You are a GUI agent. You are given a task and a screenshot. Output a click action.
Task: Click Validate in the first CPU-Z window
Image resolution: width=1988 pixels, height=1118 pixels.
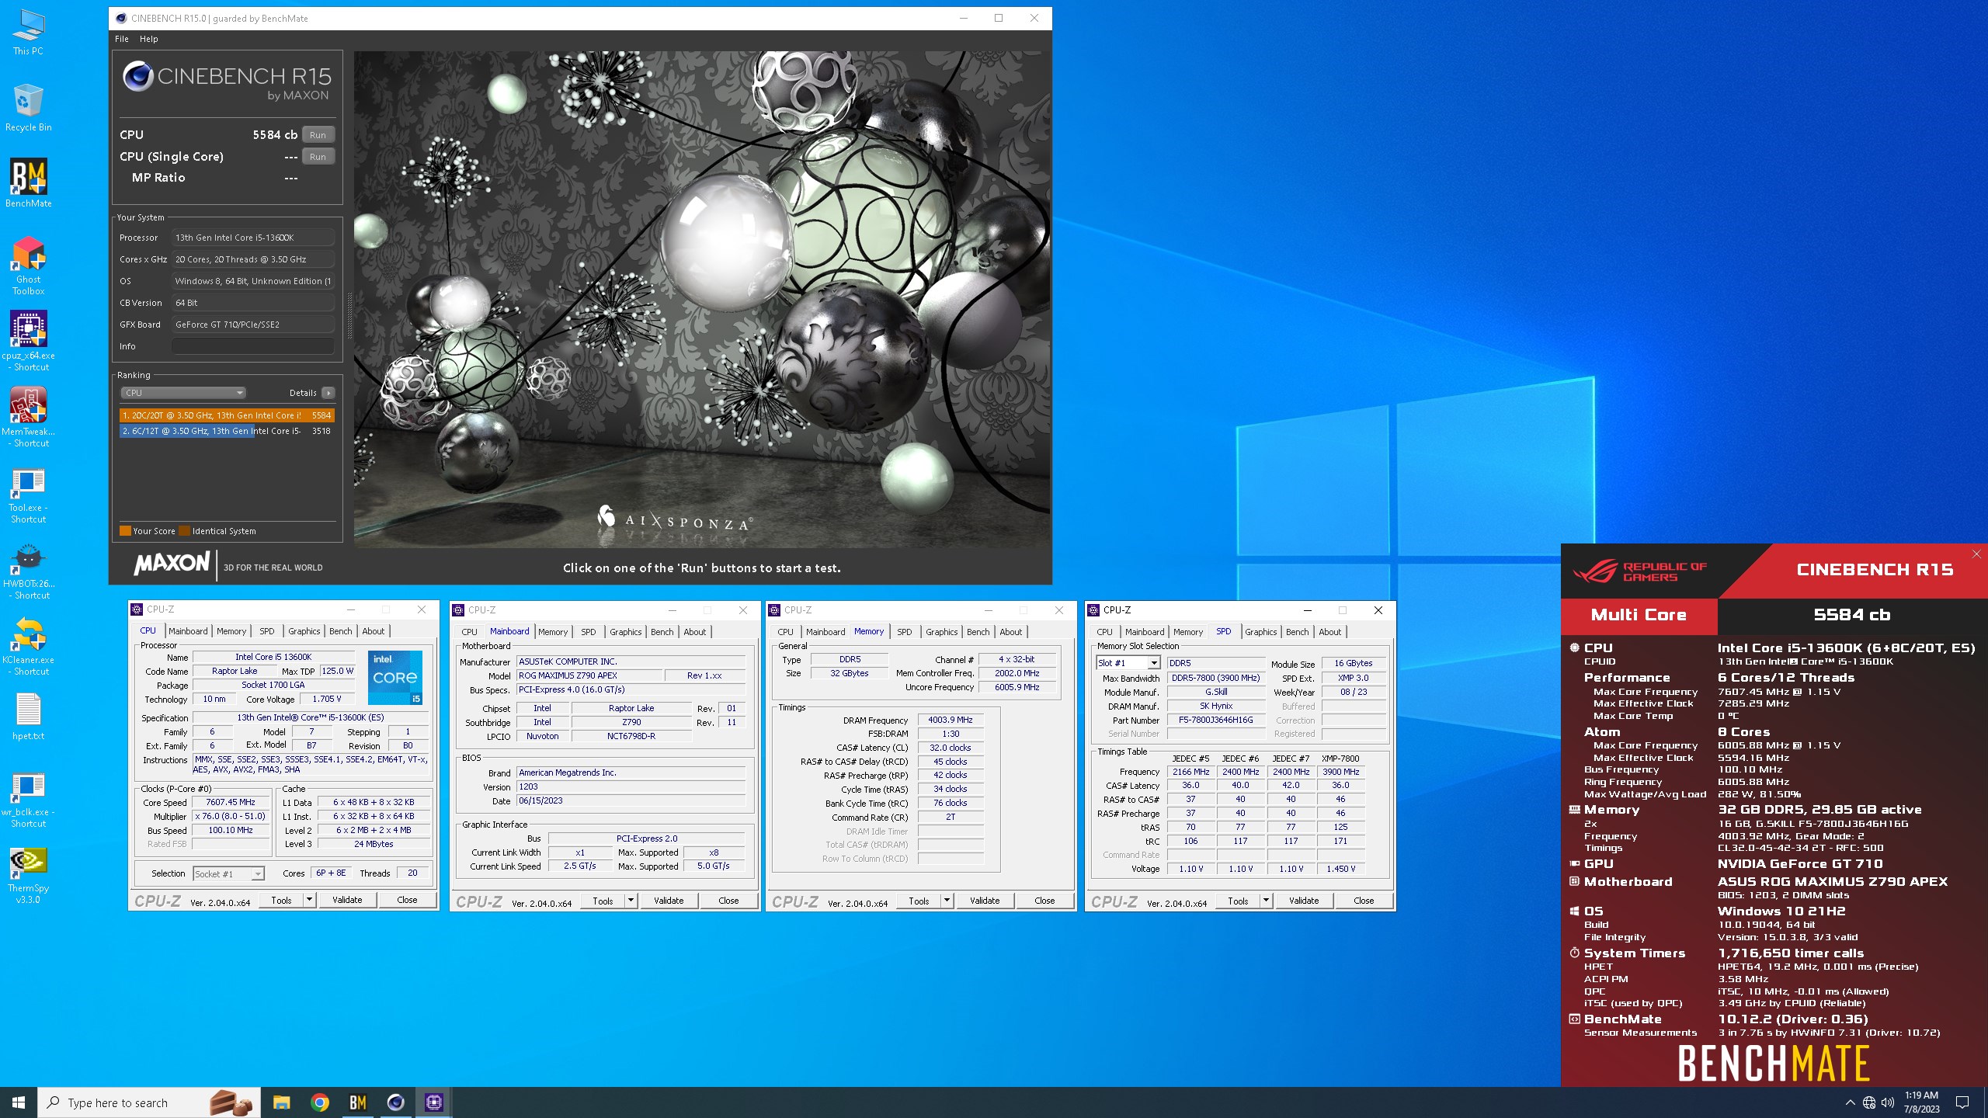click(347, 900)
